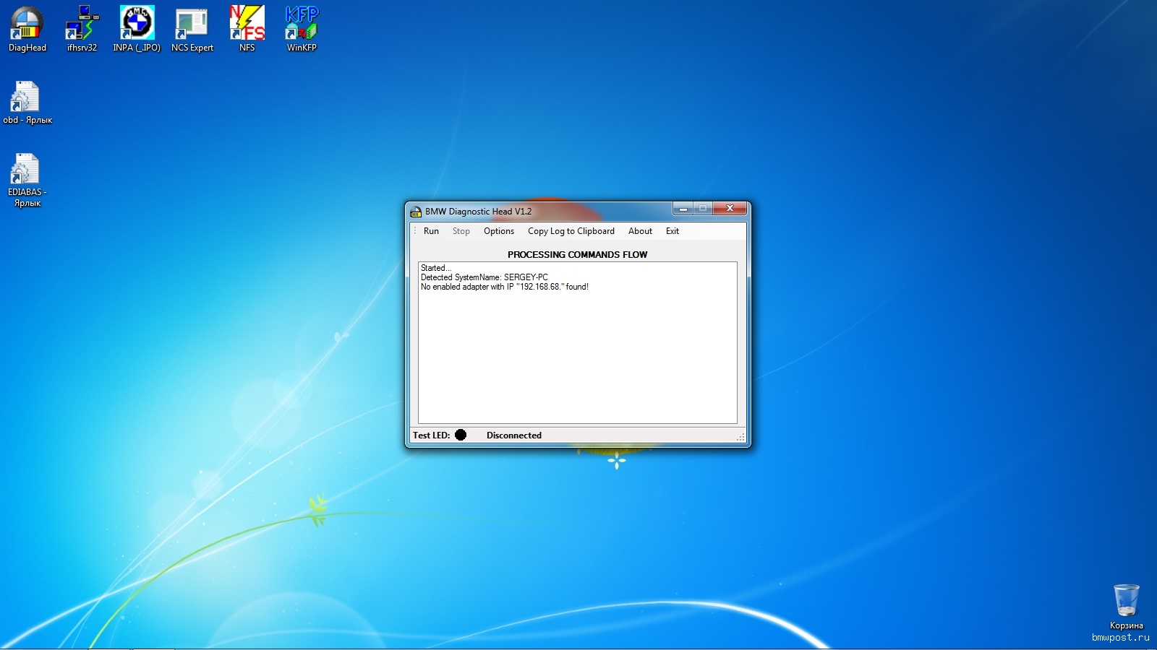Select the obd shortcut file icon

[26, 98]
